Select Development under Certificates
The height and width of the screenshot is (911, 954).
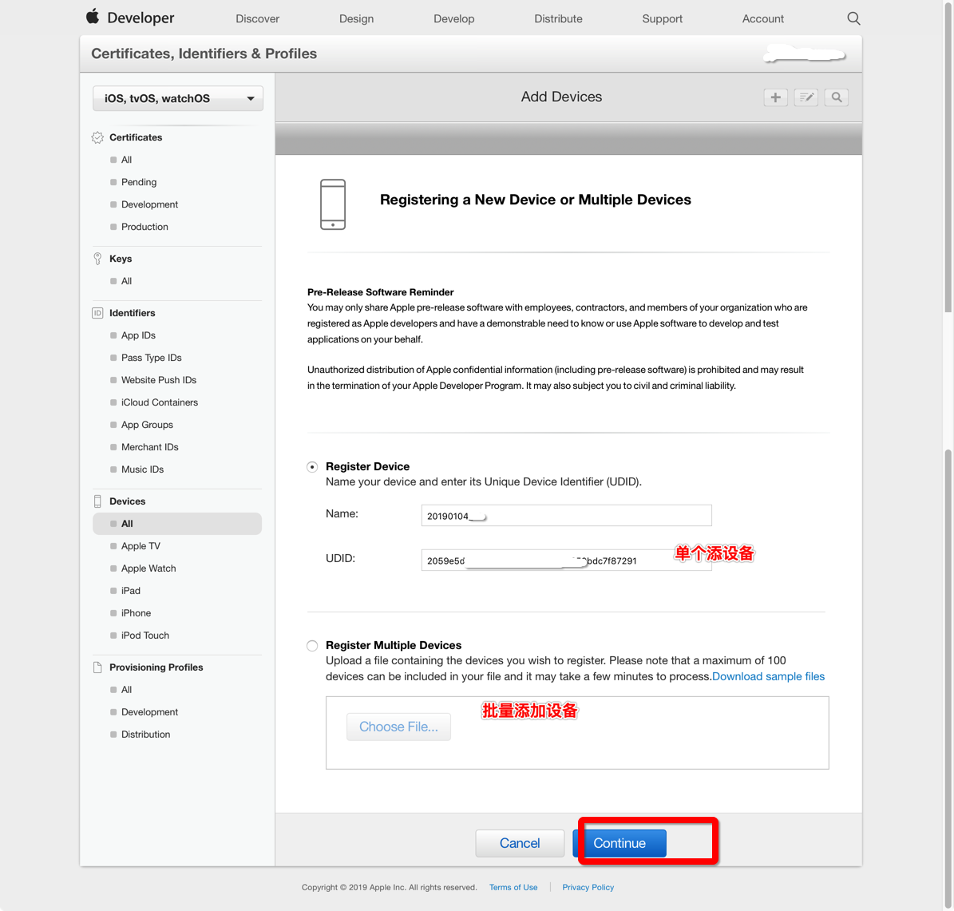pyautogui.click(x=149, y=204)
